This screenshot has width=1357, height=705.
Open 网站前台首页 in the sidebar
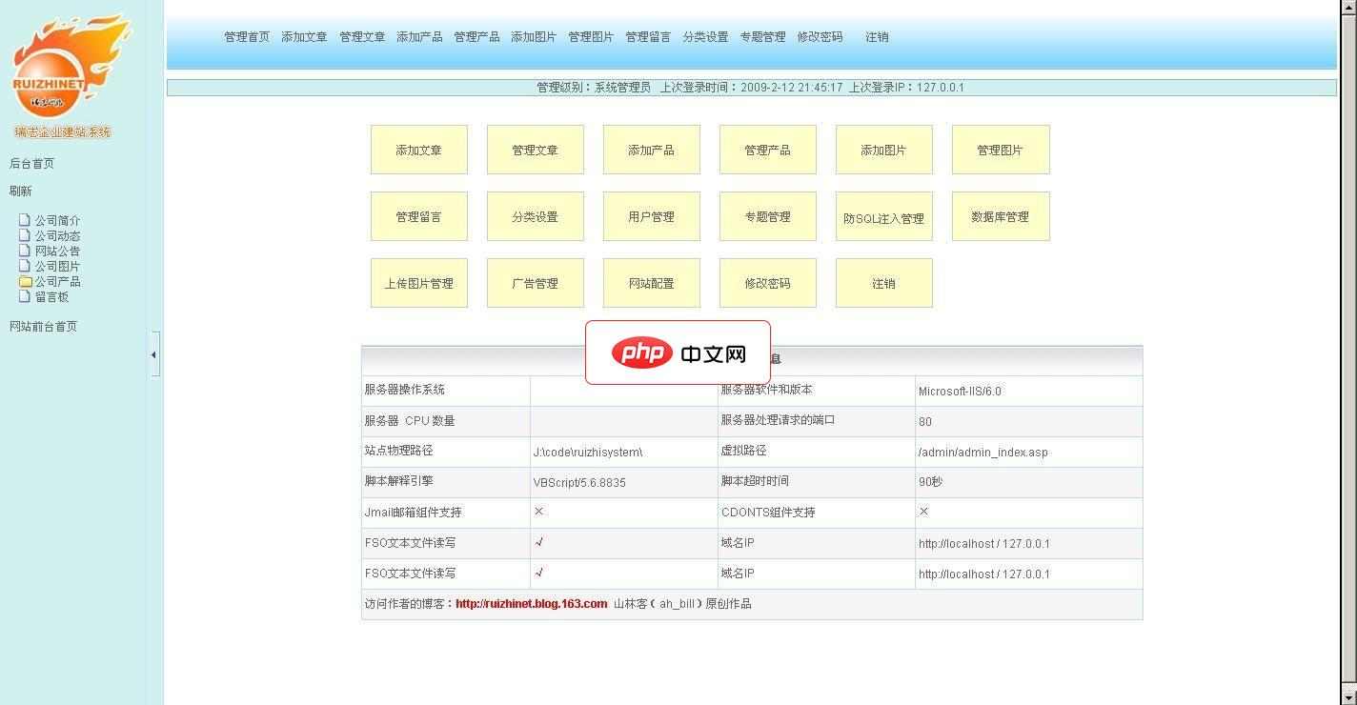[x=42, y=326]
